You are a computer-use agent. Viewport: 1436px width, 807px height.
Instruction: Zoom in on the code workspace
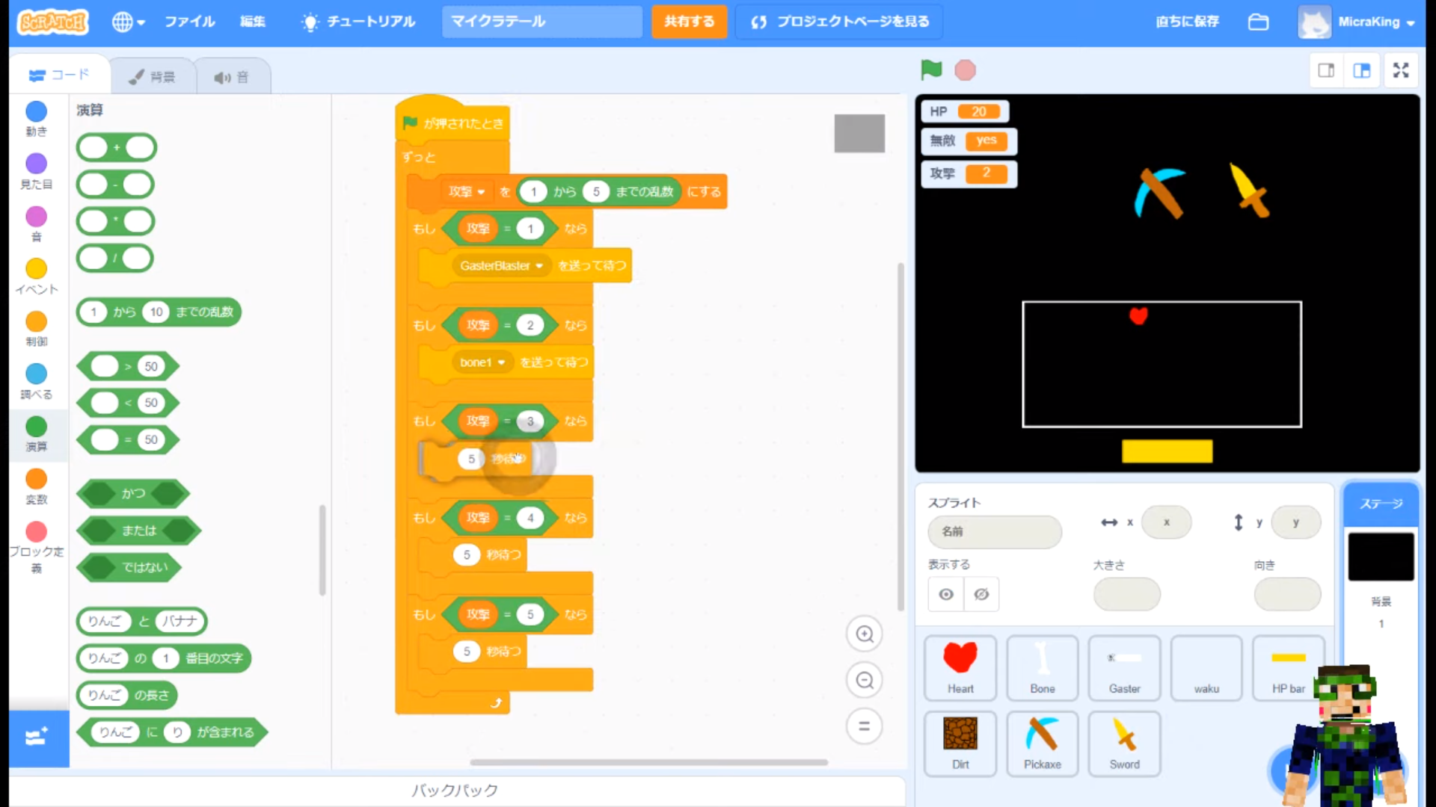coord(865,634)
